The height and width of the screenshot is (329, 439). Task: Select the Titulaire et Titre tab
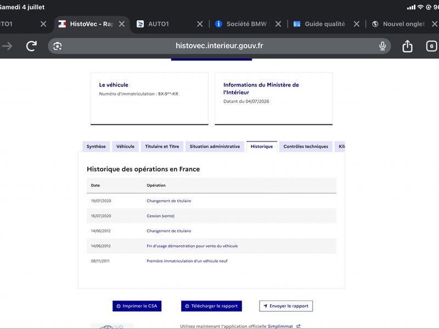tap(162, 146)
